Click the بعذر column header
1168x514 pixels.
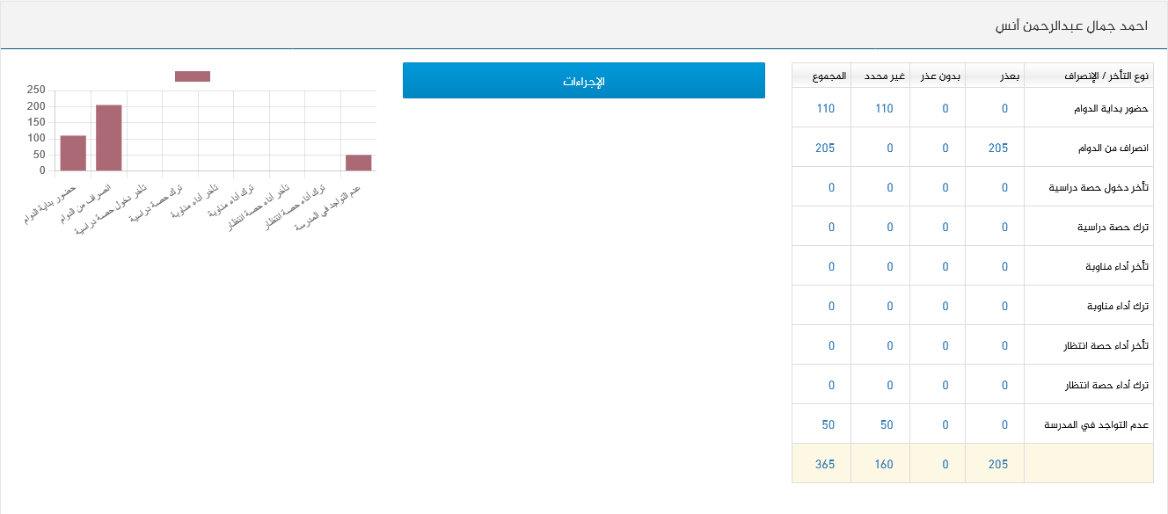coord(1010,76)
